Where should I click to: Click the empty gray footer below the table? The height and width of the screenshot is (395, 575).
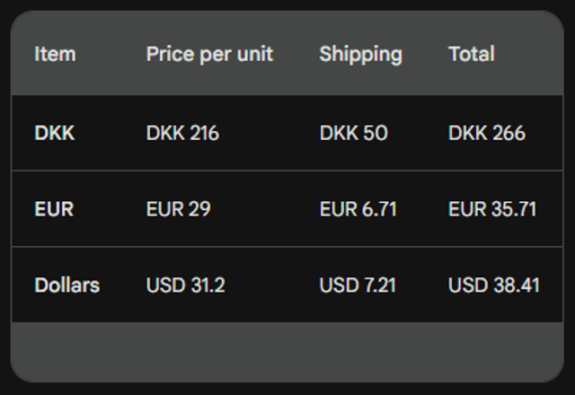[x=287, y=352]
